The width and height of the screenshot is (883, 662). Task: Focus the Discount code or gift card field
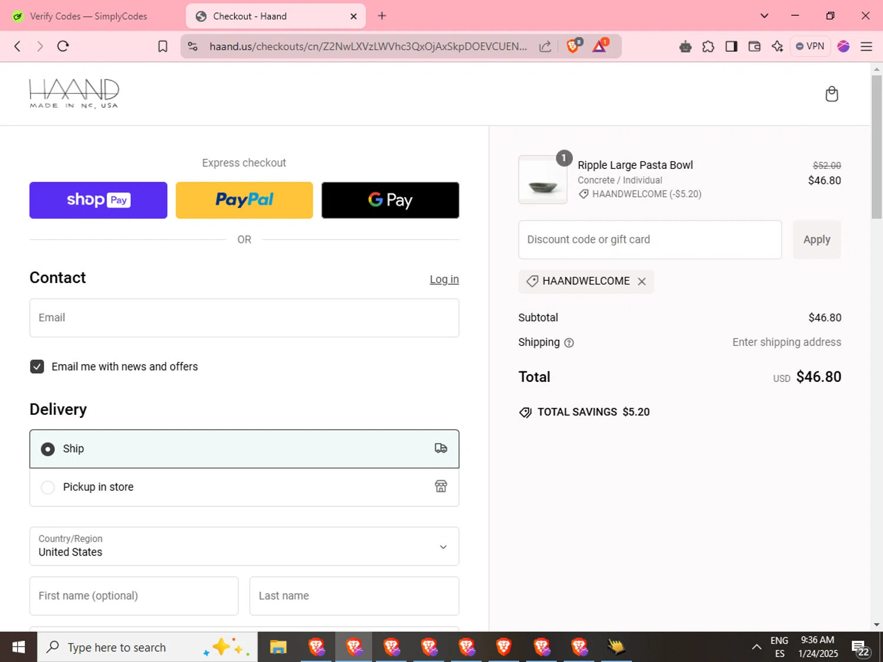(x=650, y=239)
